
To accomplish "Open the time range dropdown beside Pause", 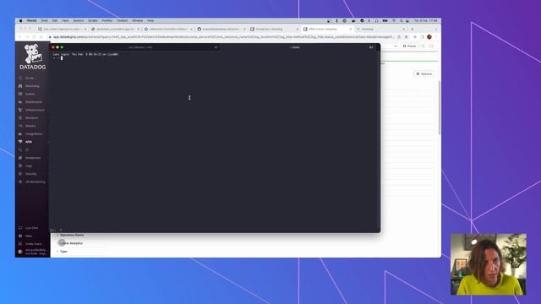I will point(396,46).
